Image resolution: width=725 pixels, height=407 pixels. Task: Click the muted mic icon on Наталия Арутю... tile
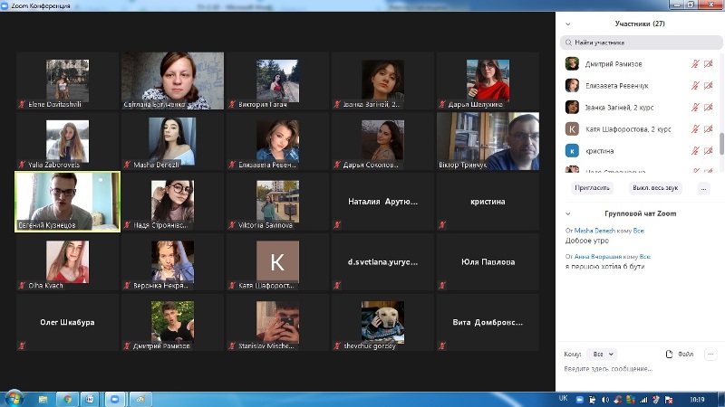[x=337, y=224]
